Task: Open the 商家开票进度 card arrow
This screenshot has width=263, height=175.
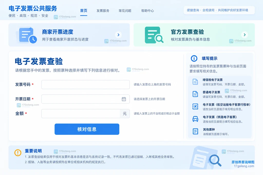Action: tap(118, 35)
